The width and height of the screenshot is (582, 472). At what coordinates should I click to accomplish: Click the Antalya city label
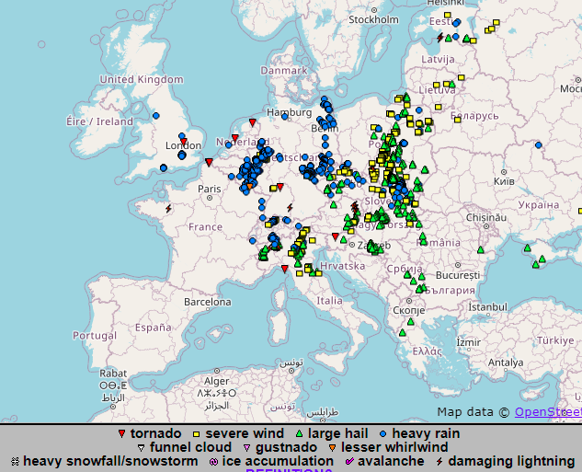point(506,363)
